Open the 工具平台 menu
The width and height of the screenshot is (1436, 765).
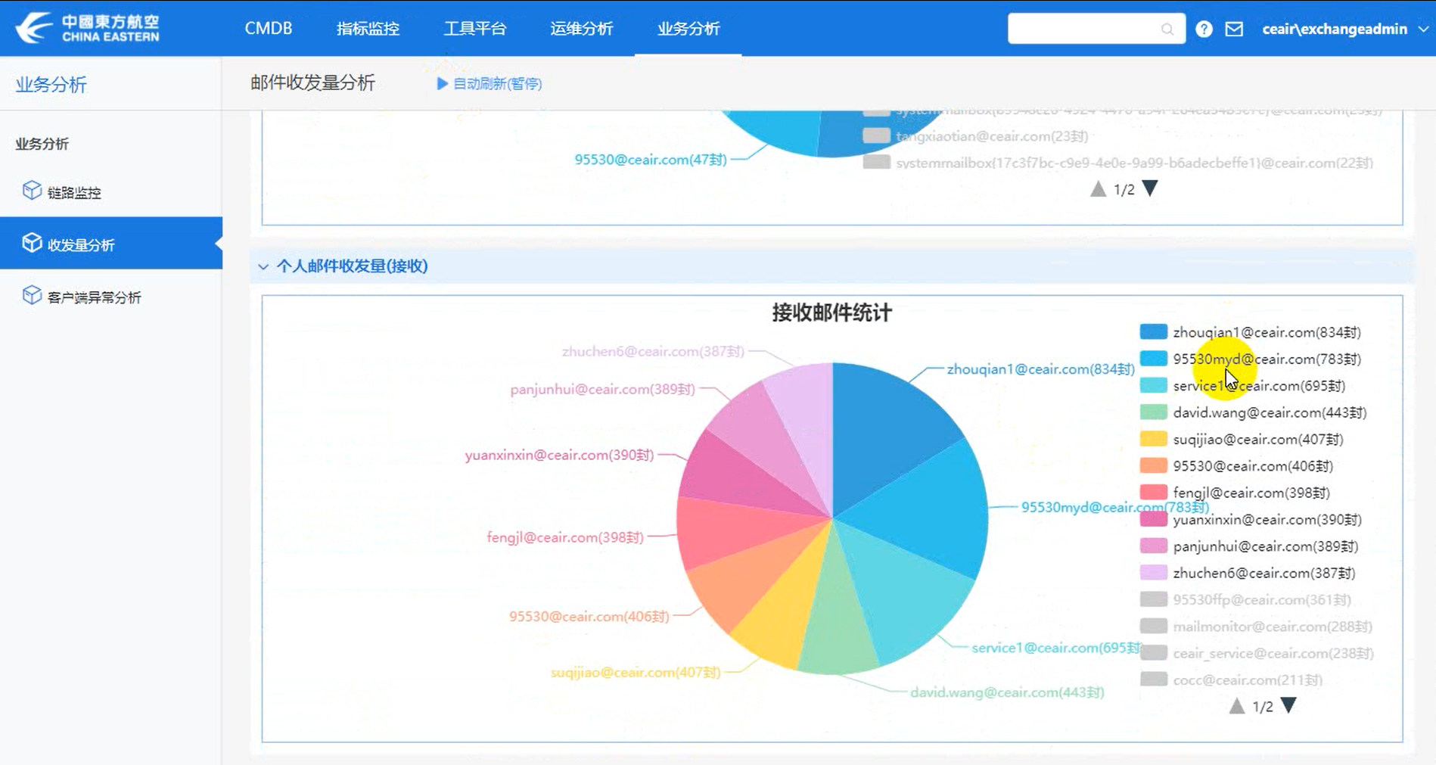click(x=474, y=28)
